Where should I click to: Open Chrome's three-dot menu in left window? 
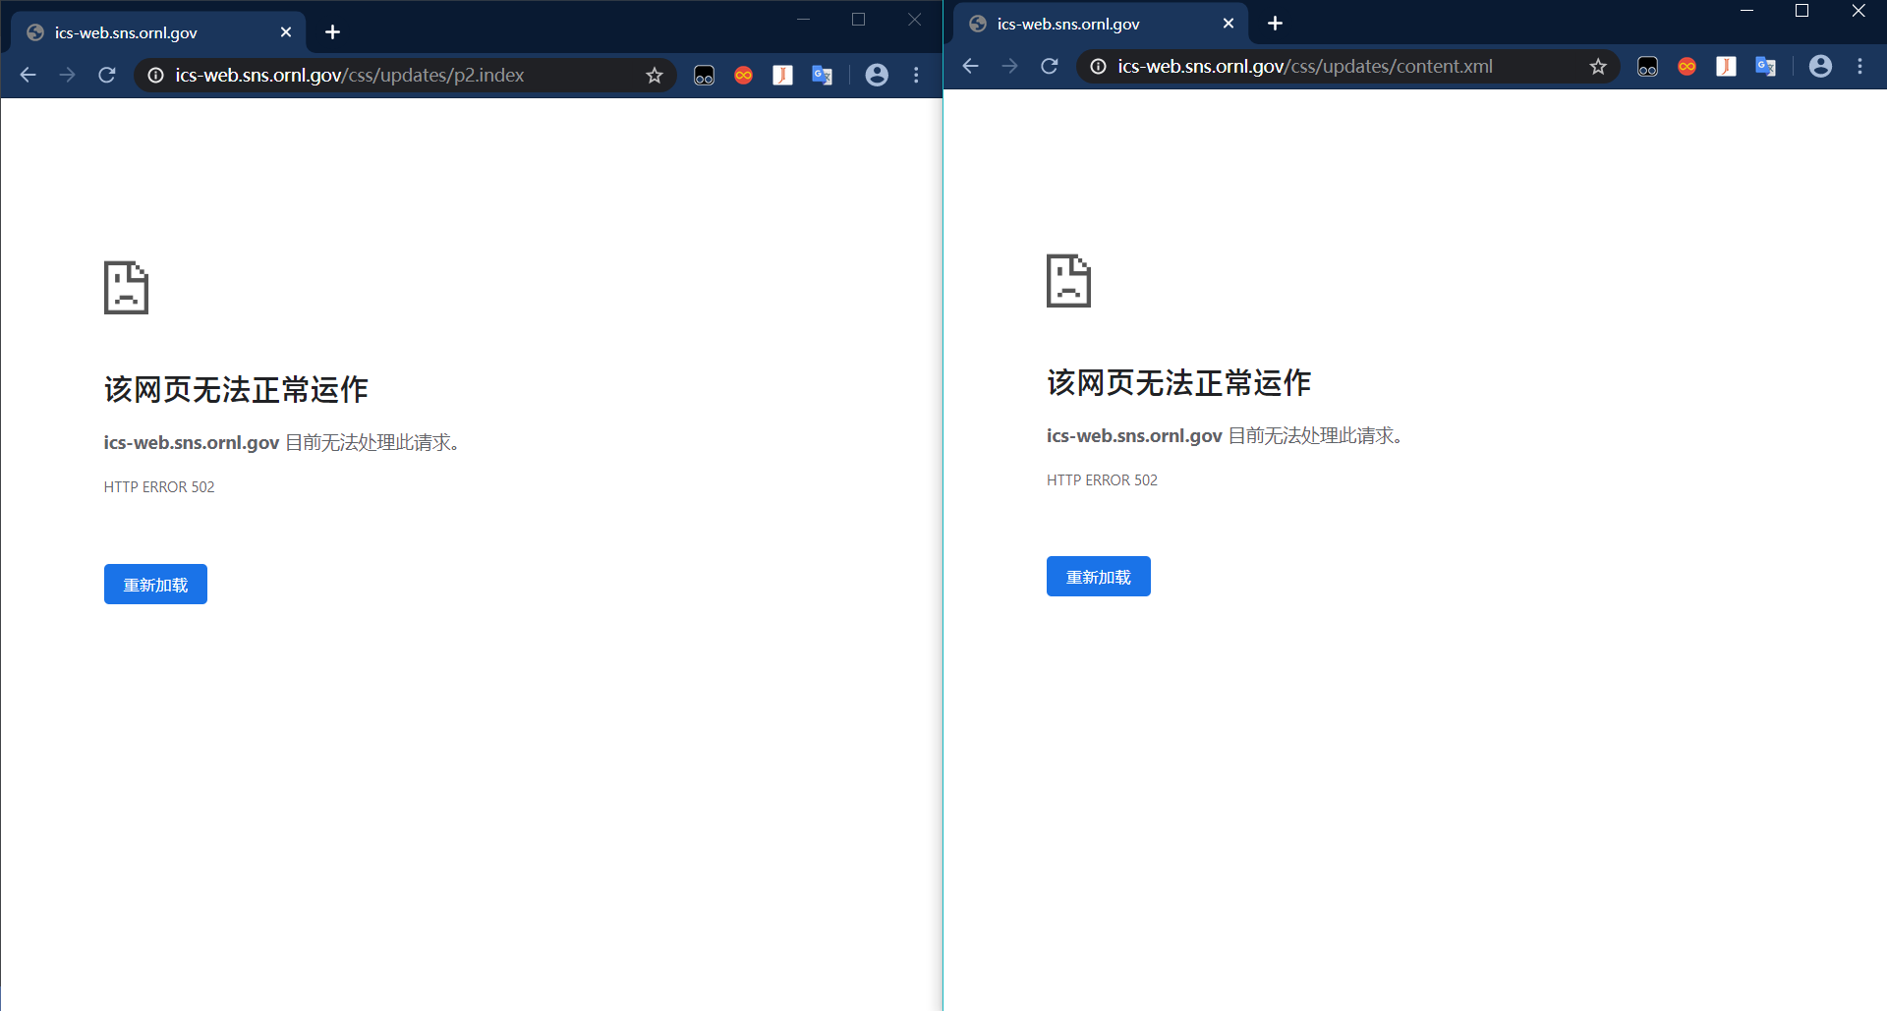point(916,75)
